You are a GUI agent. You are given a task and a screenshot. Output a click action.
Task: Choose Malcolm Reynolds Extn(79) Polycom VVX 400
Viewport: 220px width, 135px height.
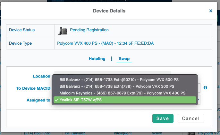click(123, 93)
